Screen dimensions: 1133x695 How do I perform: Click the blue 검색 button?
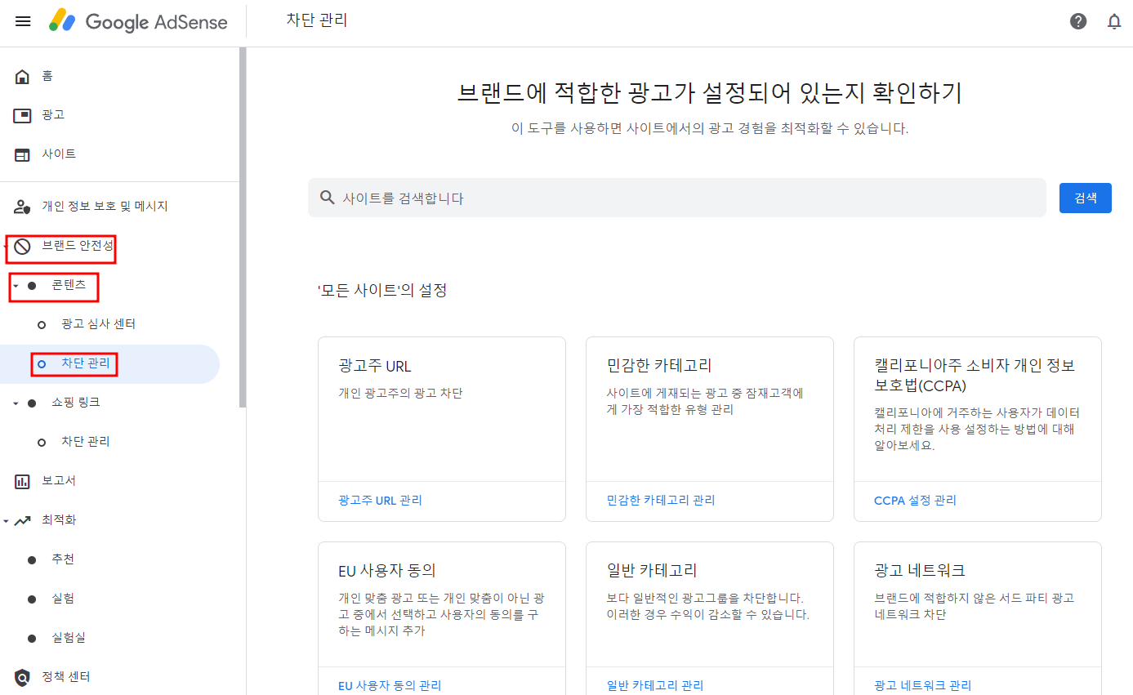pos(1085,198)
